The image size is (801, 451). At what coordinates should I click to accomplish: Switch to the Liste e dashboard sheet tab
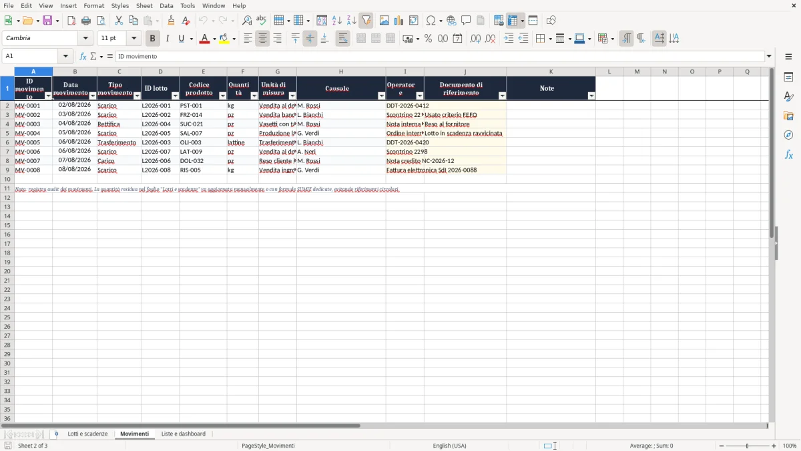click(x=184, y=434)
